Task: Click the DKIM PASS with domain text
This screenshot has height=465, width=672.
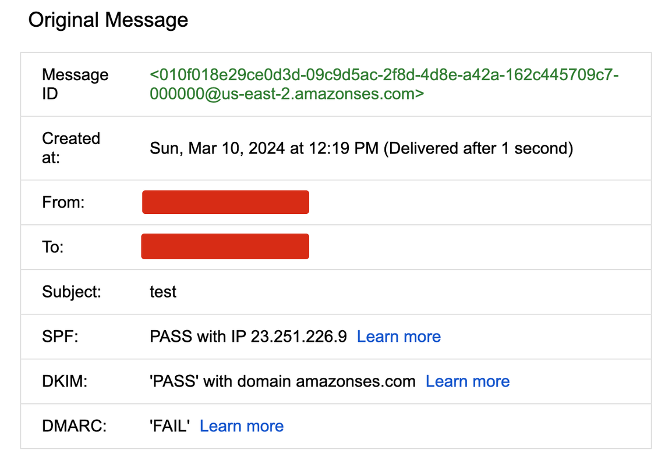Action: pos(282,381)
